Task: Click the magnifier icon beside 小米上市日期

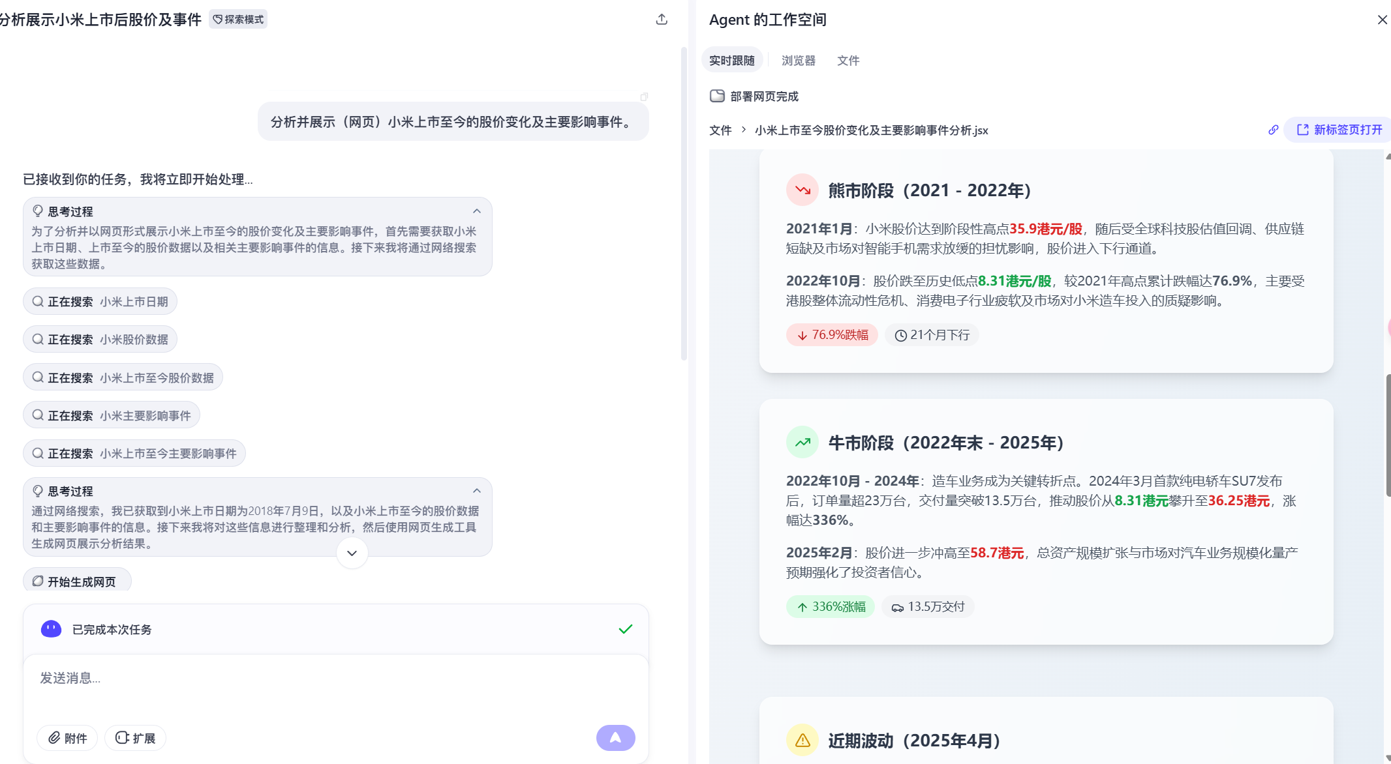Action: 38,301
